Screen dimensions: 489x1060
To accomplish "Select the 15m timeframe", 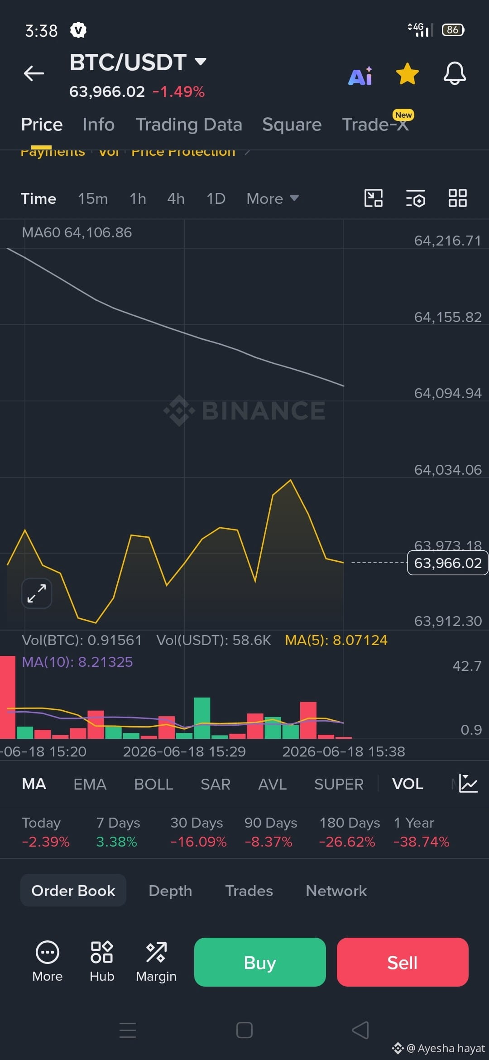I will (x=93, y=198).
